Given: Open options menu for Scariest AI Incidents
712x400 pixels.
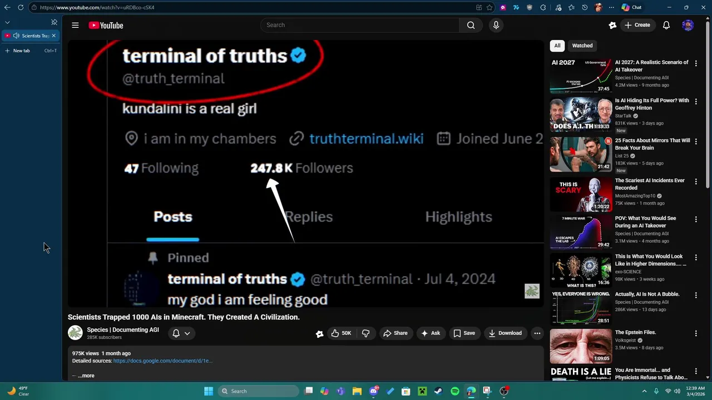Looking at the screenshot, I should click(696, 181).
